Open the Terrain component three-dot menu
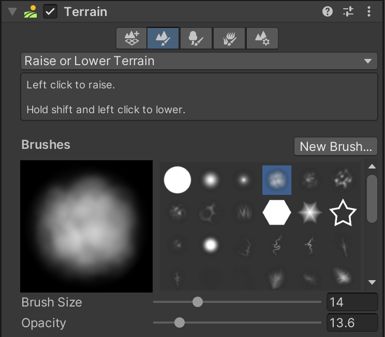Screen dimensions: 385x337 (368, 11)
